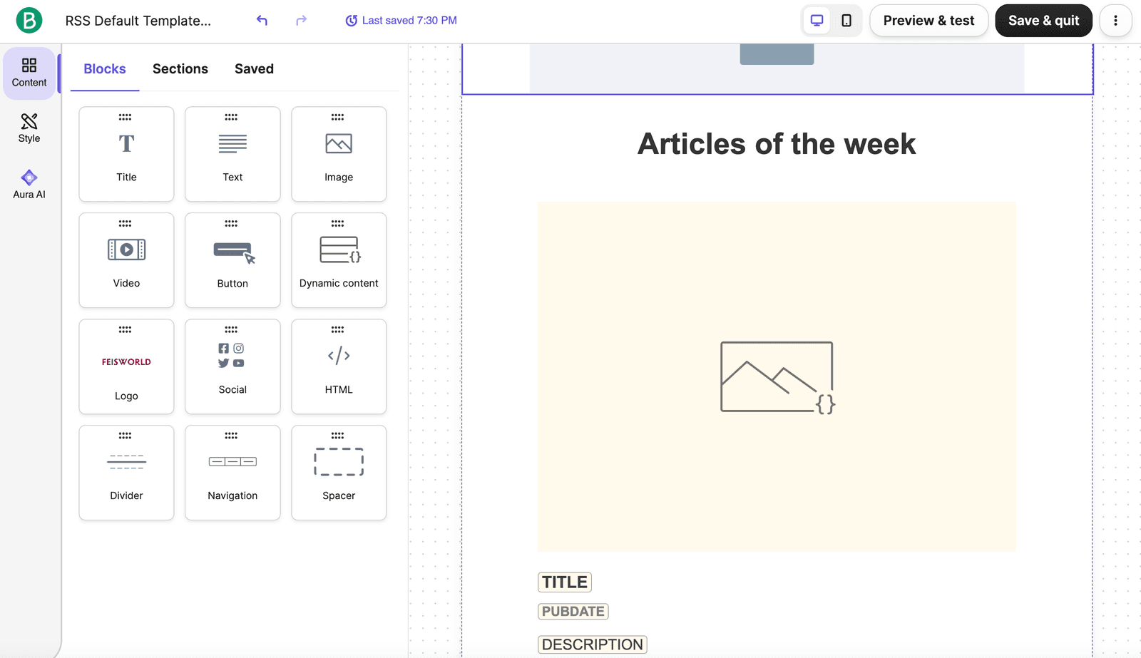Click the Preview & test button

[x=928, y=21]
